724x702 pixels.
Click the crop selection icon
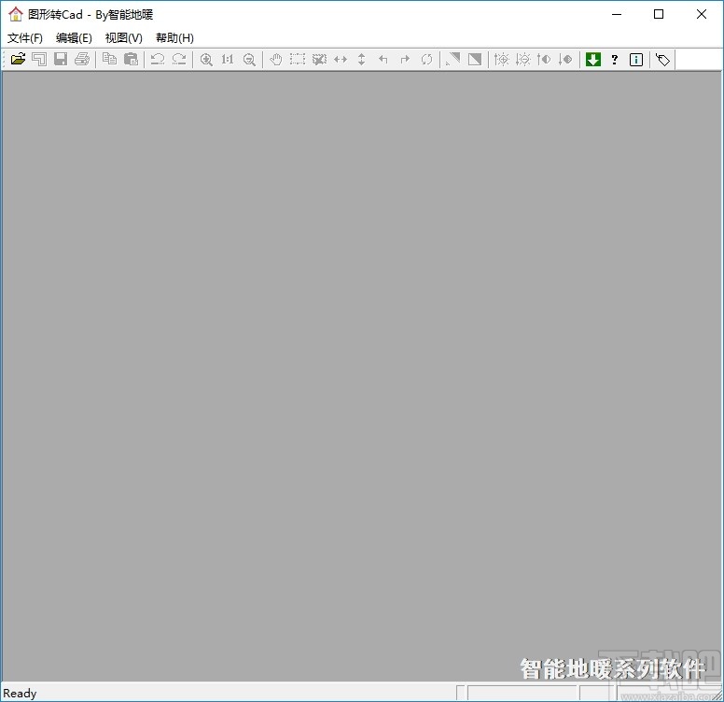(x=319, y=59)
